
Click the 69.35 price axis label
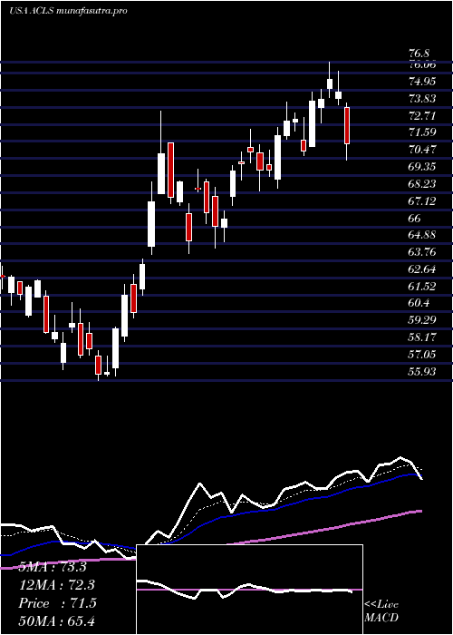(x=422, y=167)
